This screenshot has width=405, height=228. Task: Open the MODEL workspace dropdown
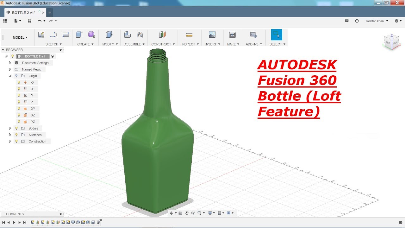point(20,37)
